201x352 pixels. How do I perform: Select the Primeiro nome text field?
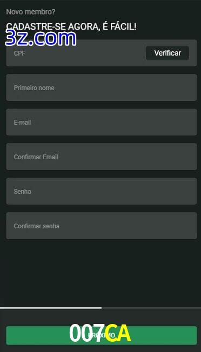coord(102,87)
